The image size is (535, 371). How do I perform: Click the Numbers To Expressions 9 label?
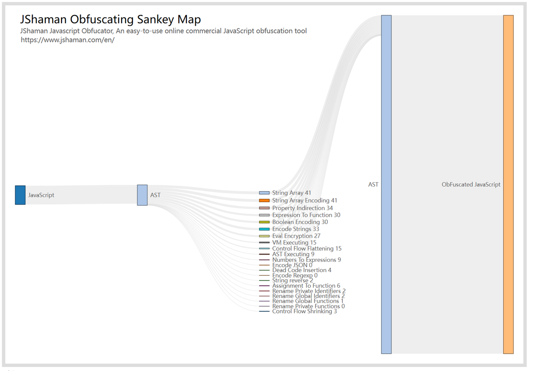point(307,260)
